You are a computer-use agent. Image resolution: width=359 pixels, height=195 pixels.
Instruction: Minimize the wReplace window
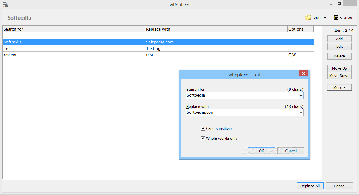pyautogui.click(x=330, y=4)
